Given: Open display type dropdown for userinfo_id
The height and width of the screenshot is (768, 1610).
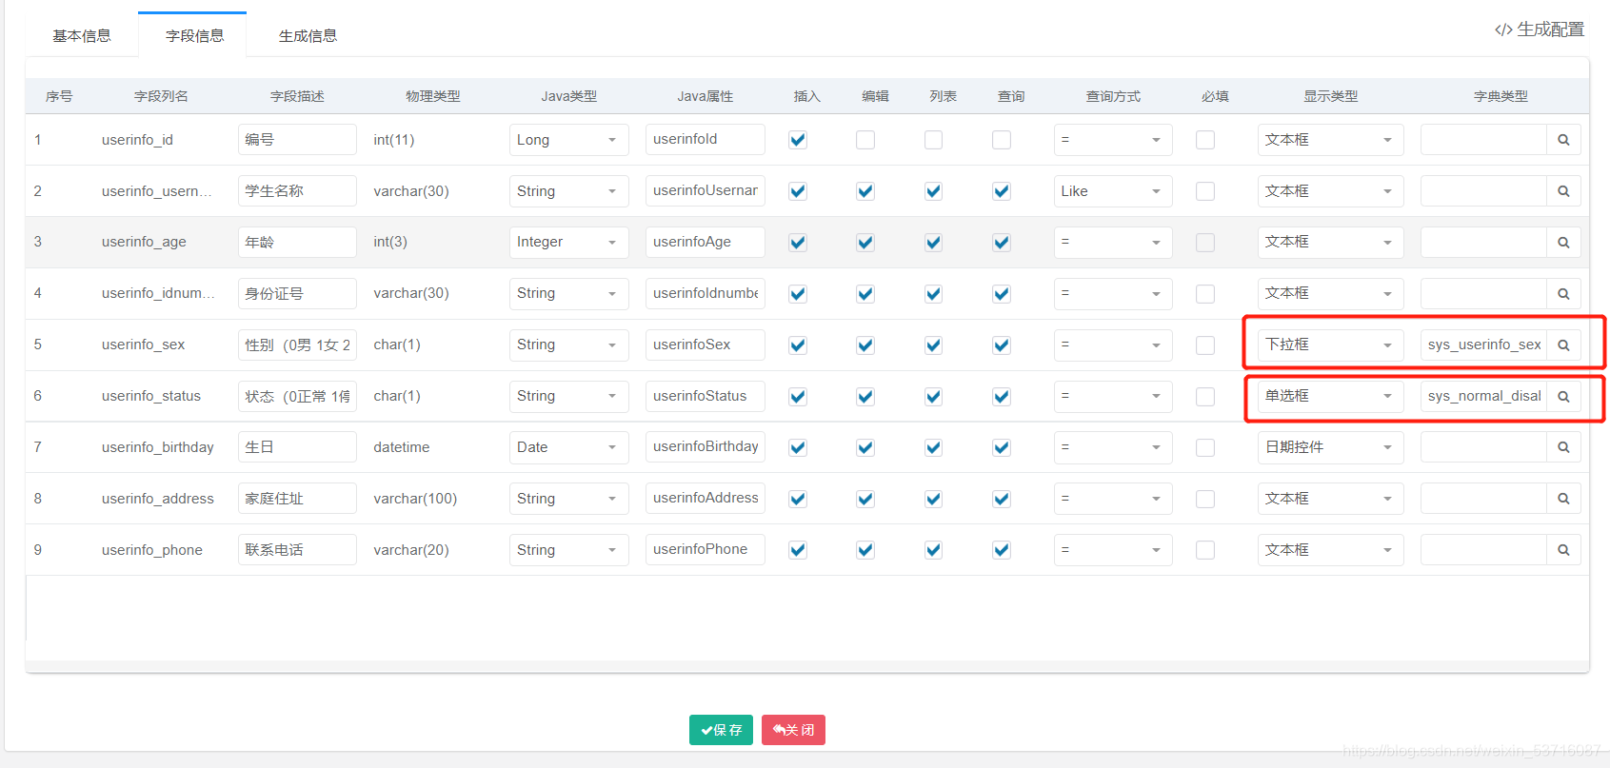Looking at the screenshot, I should click(x=1330, y=140).
